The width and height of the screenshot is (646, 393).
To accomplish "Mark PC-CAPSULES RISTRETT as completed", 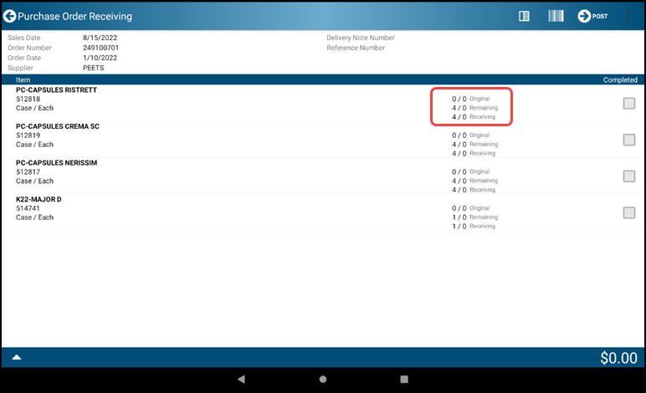I will pyautogui.click(x=629, y=104).
